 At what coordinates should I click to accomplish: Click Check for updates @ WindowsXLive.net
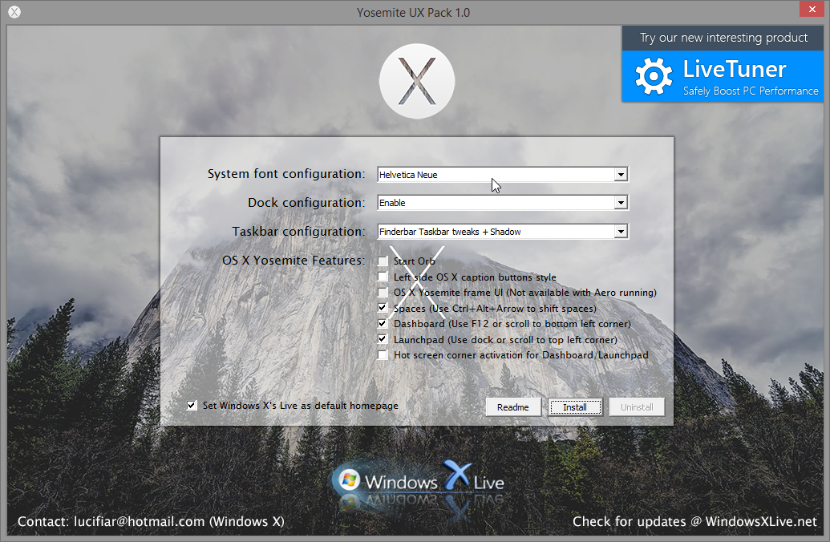694,521
